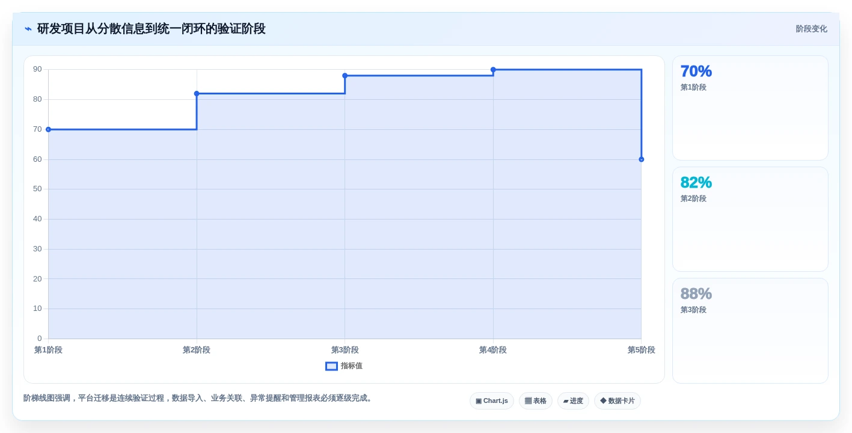Image resolution: width=852 pixels, height=433 pixels.
Task: Click the x-axis label 第5阶段
Action: pyautogui.click(x=642, y=350)
